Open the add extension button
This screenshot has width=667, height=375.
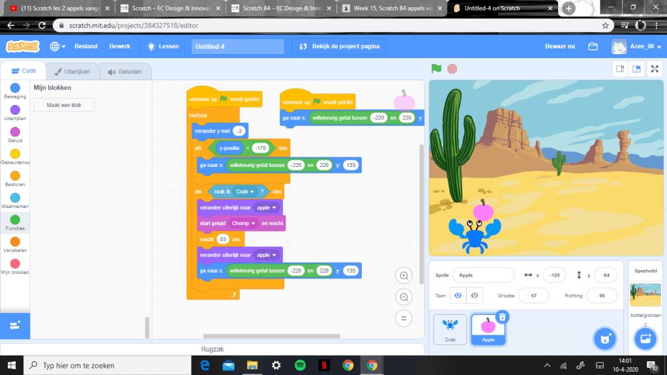(x=15, y=325)
